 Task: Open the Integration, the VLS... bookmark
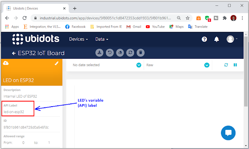(x=42, y=27)
